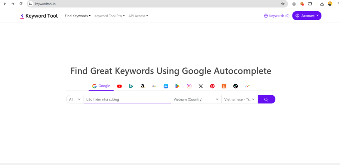
Task: Open the Chrome profile avatar
Action: pos(330,4)
